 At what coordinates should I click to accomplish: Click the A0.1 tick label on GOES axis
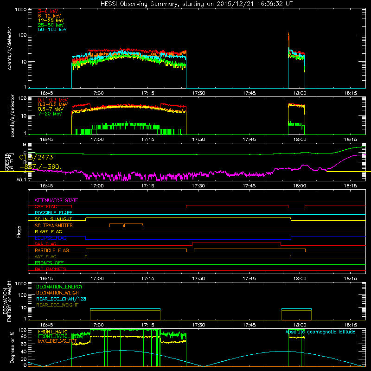(21, 180)
